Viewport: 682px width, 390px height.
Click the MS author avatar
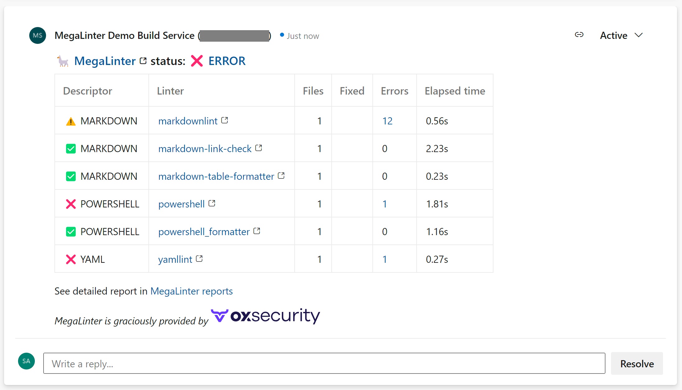tap(38, 35)
